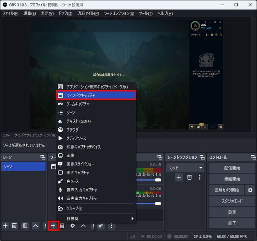Choose 音声出力キャプチャ source
The image size is (257, 241).
coord(96,199)
